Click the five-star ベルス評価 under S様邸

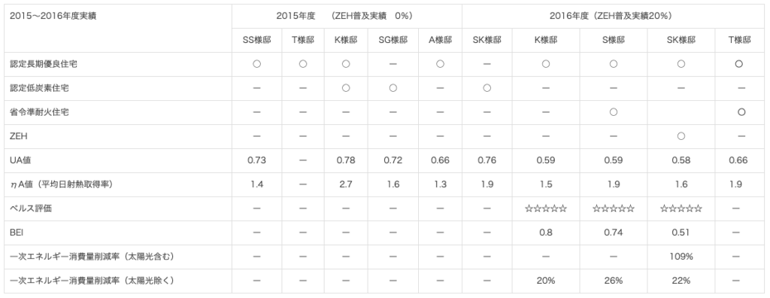[614, 208]
